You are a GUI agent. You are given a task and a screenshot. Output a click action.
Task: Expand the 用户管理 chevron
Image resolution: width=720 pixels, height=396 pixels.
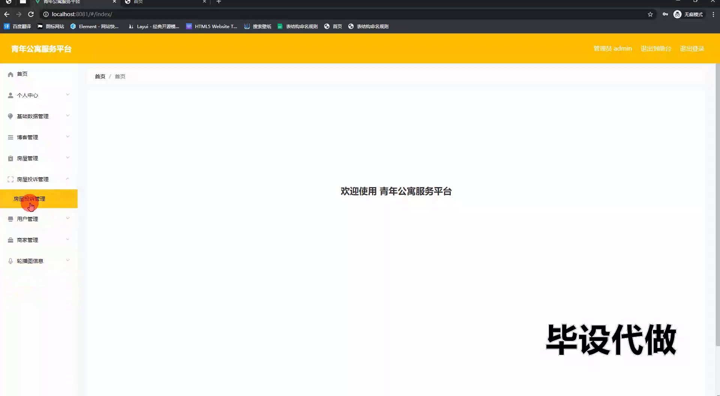[x=68, y=218]
